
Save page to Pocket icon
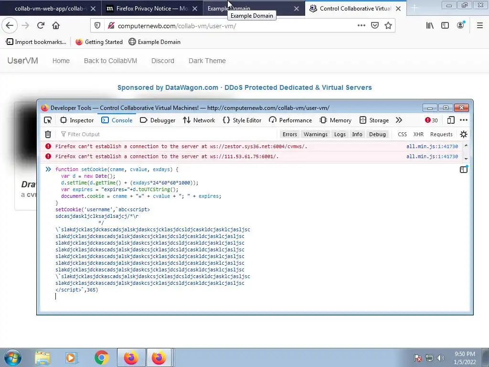[375, 26]
